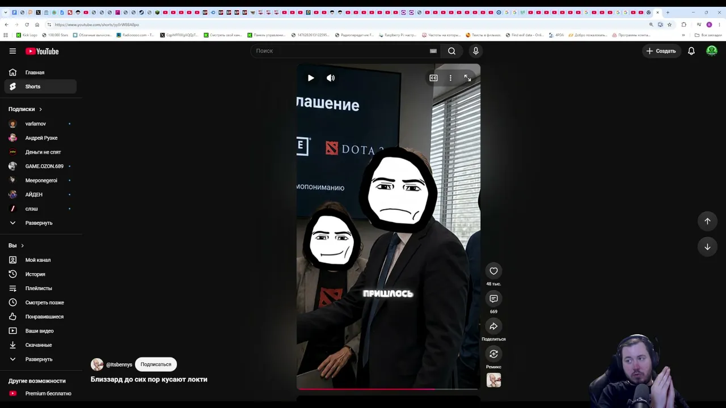Share this Short
This screenshot has width=726, height=408.
pos(493,326)
